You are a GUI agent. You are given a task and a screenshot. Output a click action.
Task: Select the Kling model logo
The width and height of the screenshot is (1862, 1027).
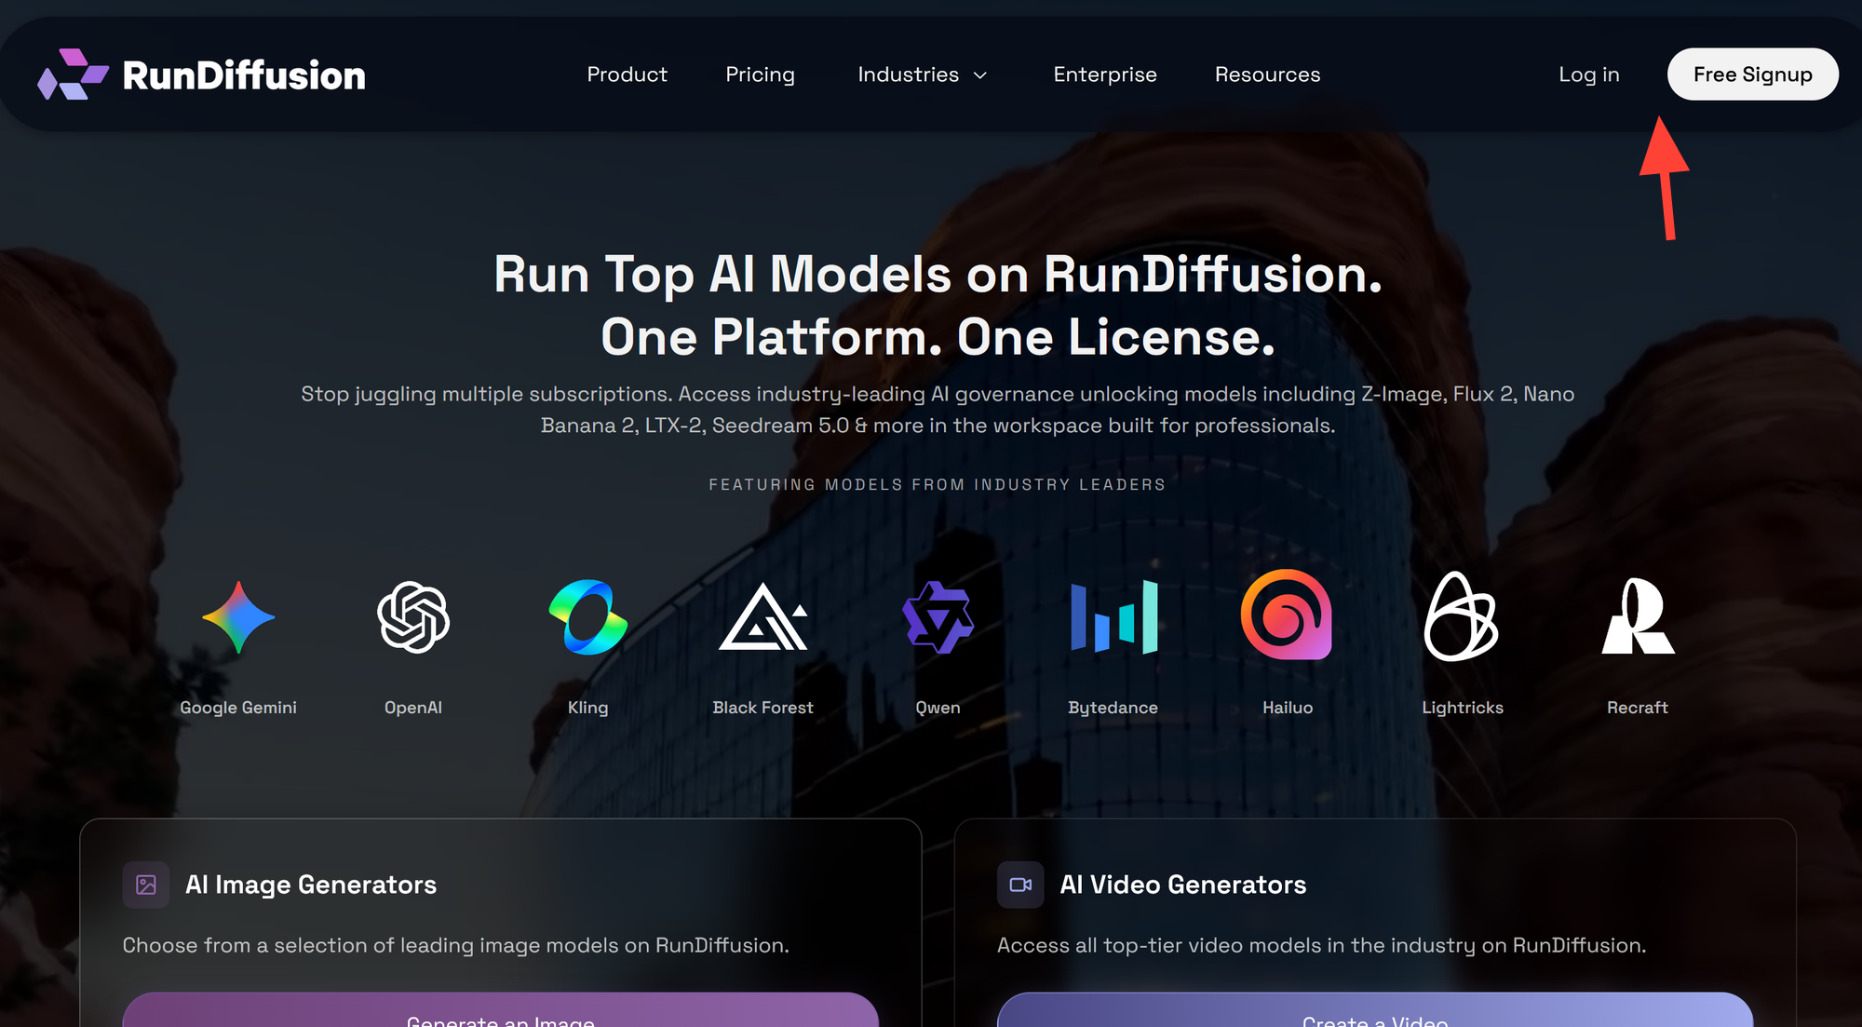point(587,616)
